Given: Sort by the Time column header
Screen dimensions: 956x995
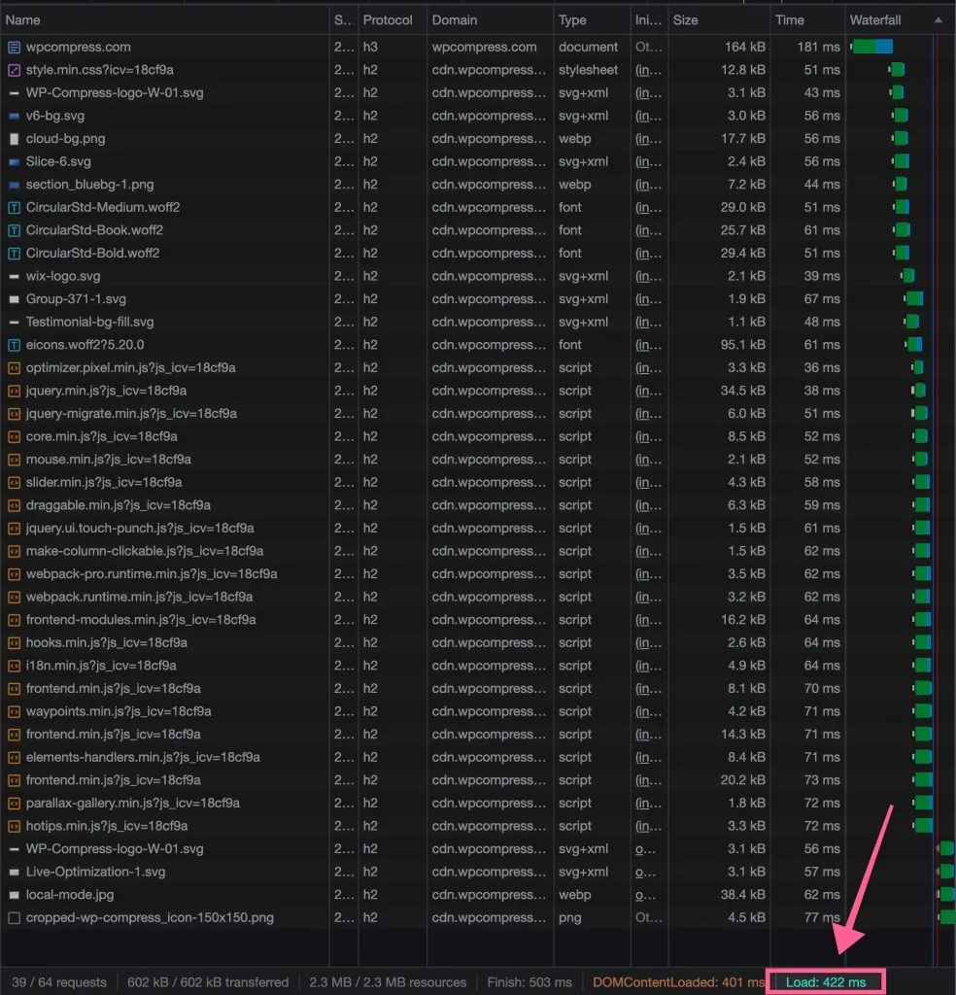Looking at the screenshot, I should [x=789, y=19].
